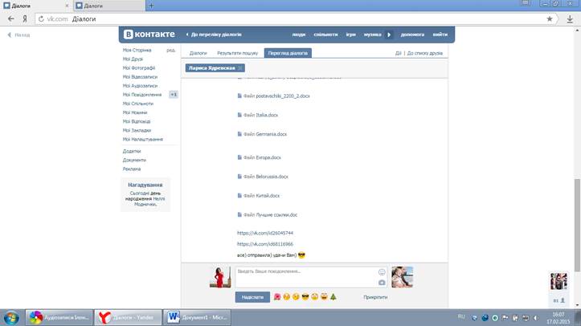Attach a photo using camera icon

(382, 283)
